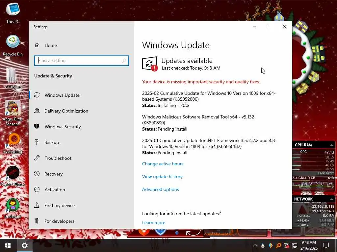Click the Change active hours link
This screenshot has height=252, width=337.
163,164
